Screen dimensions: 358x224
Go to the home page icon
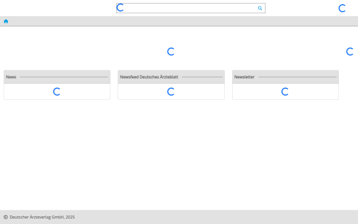click(x=6, y=22)
